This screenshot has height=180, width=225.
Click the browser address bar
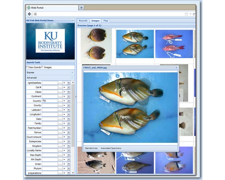click(x=110, y=14)
